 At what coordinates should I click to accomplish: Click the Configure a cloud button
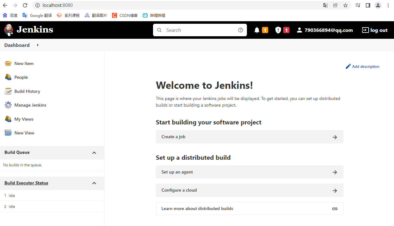[250, 190]
